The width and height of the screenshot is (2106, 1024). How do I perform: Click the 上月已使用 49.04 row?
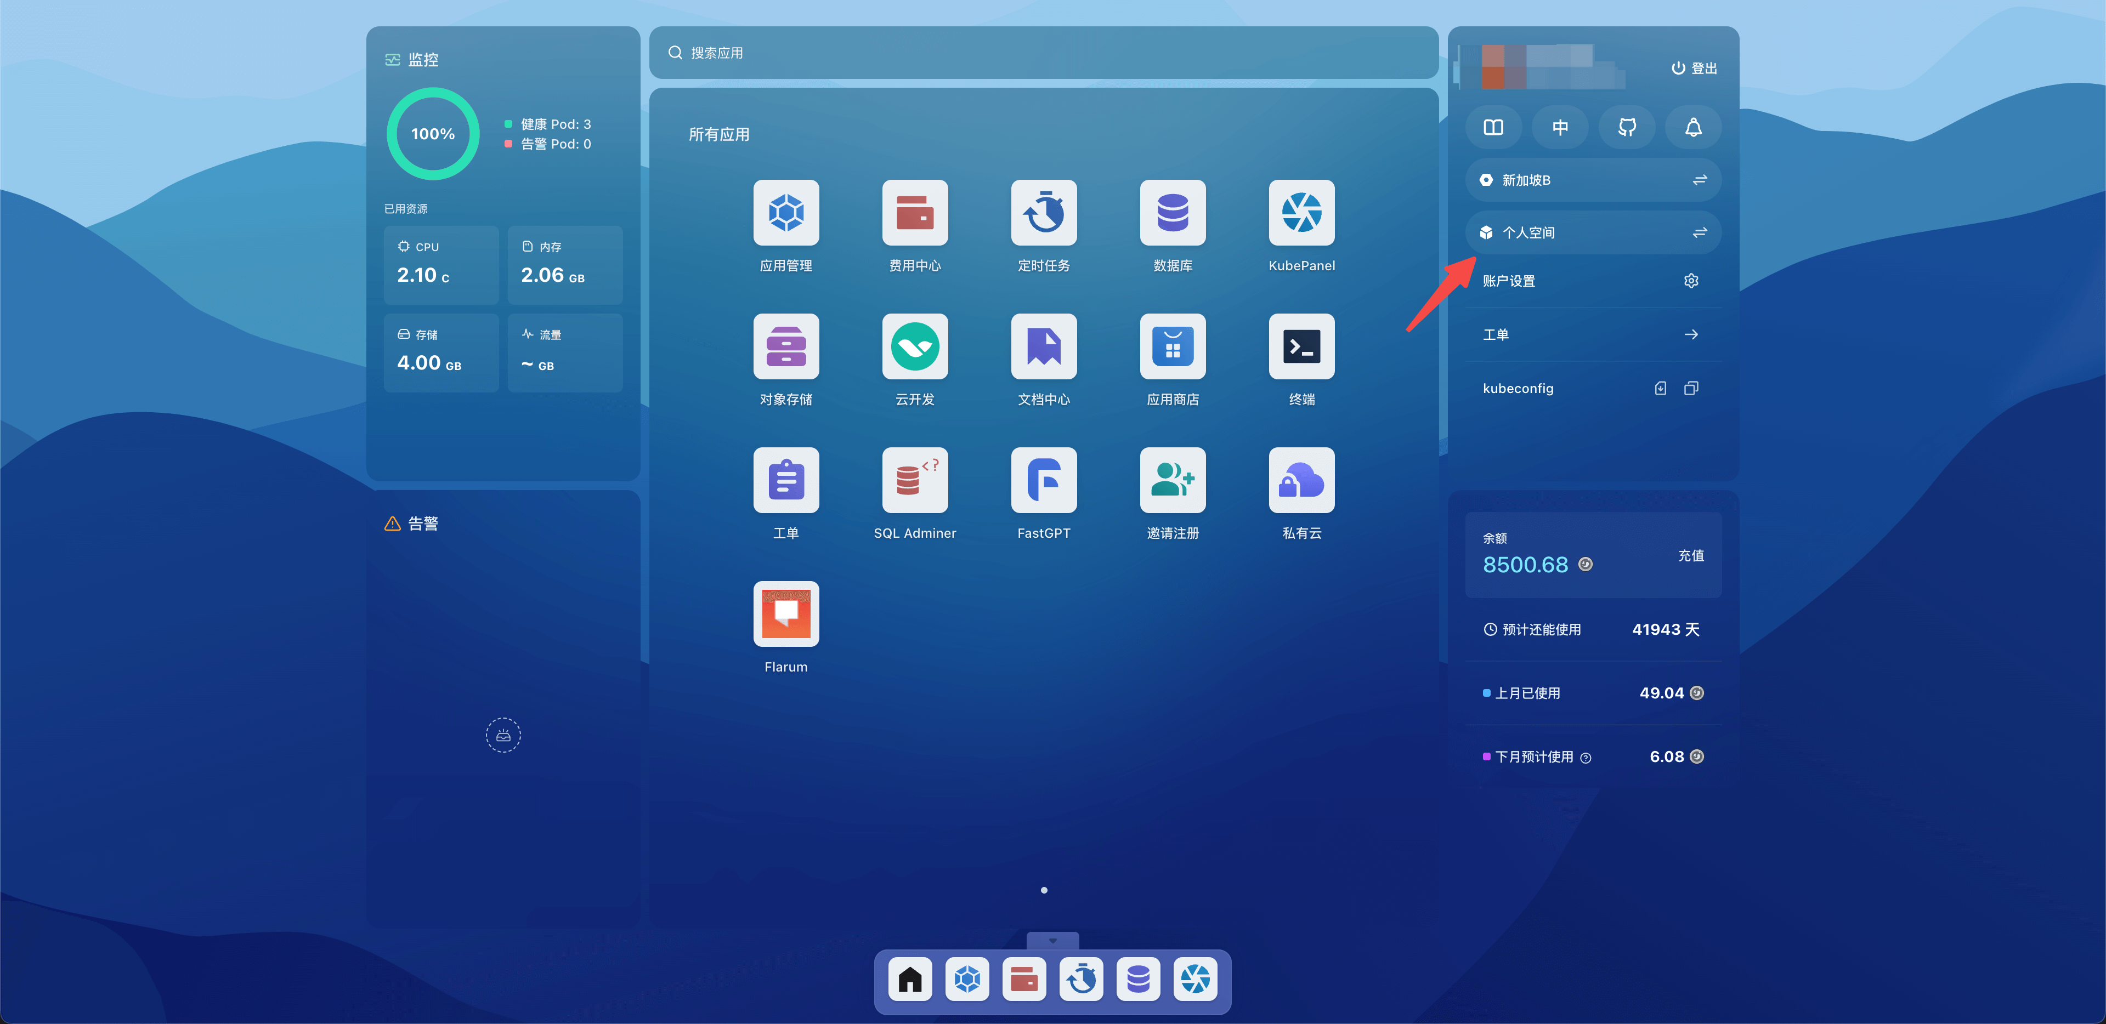click(1593, 693)
